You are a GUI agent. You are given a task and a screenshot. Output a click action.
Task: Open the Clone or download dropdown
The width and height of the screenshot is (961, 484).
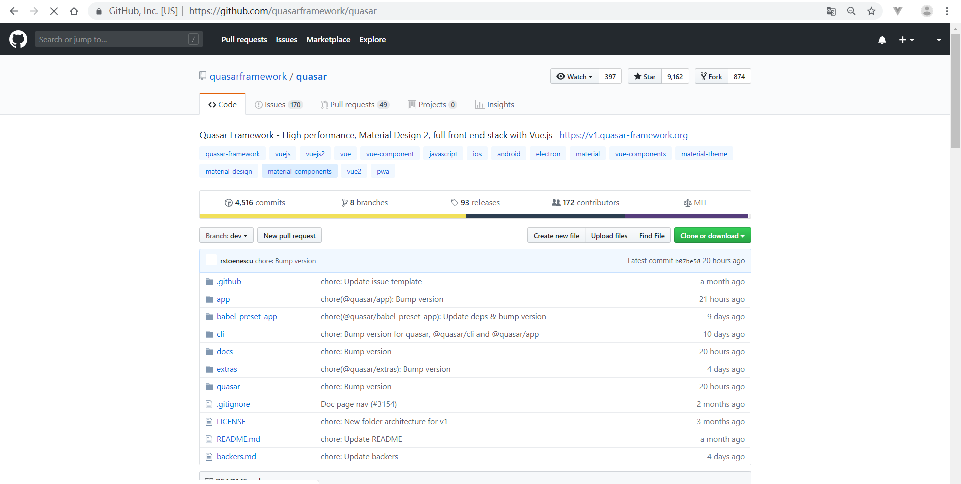712,235
